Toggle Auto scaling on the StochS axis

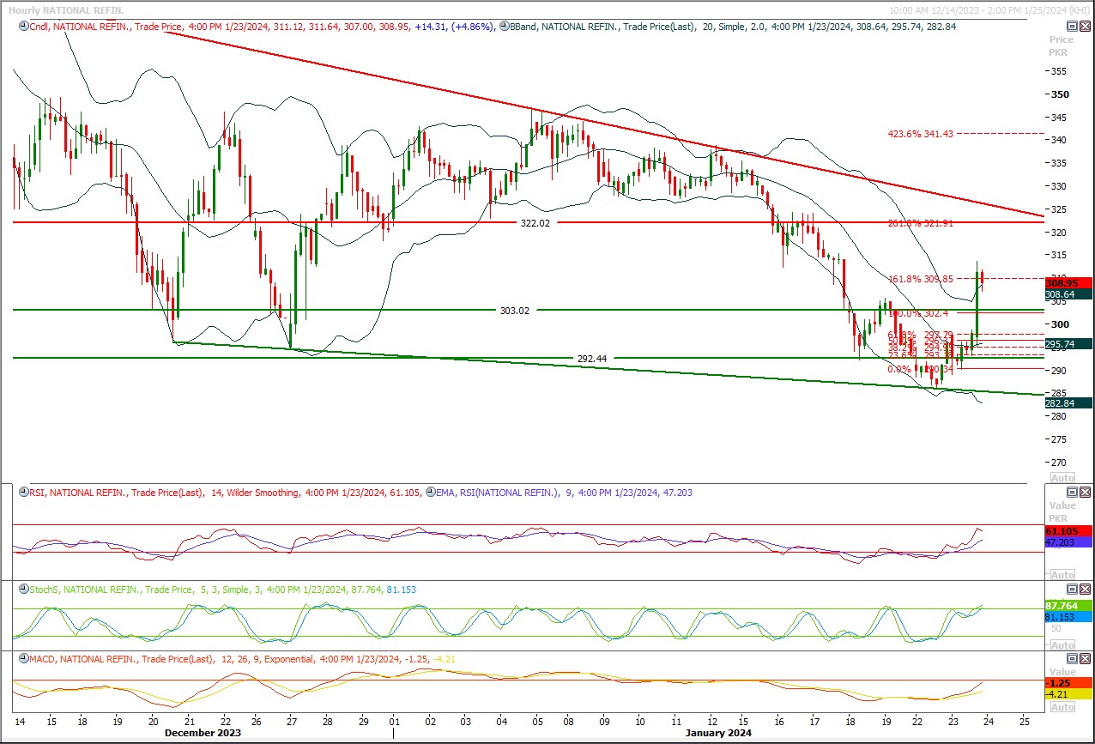[1062, 644]
